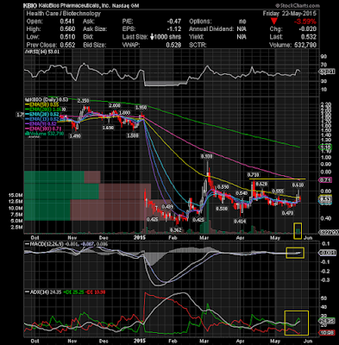The width and height of the screenshot is (339, 345).
Task: Click the KBIO ticker symbol in header
Action: pos(29,5)
